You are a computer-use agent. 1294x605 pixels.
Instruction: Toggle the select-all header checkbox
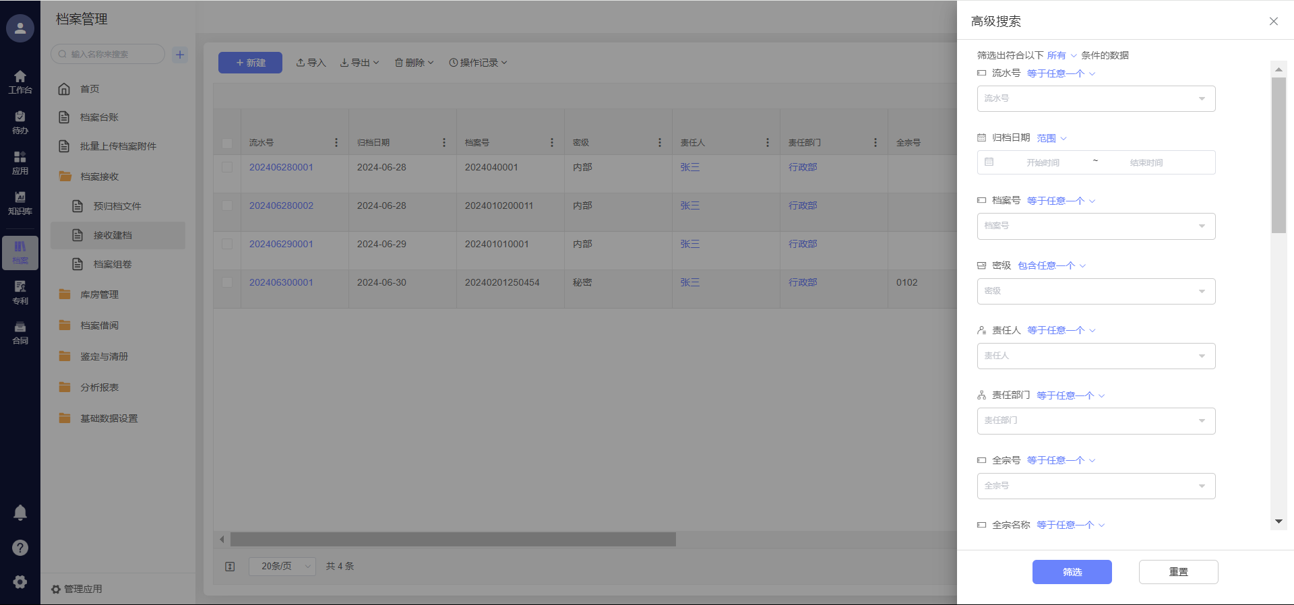click(x=227, y=143)
